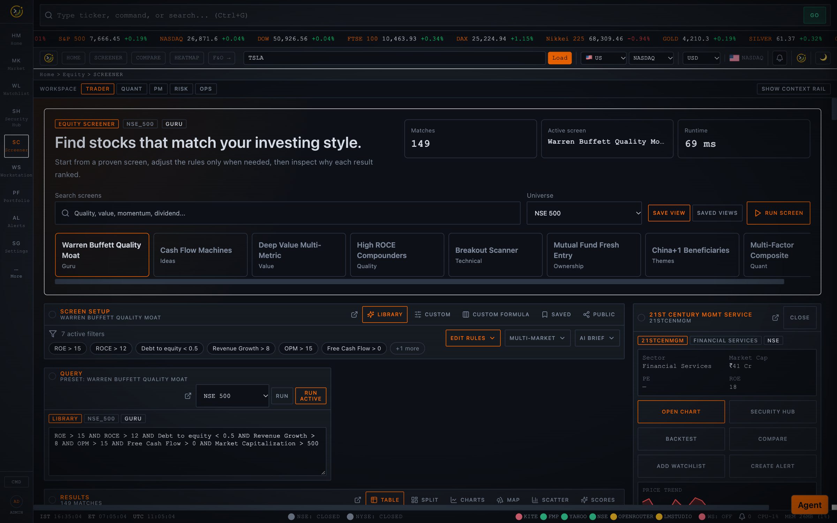This screenshot has width=837, height=523.
Task: Click the TSLA ticker input field
Action: (394, 58)
